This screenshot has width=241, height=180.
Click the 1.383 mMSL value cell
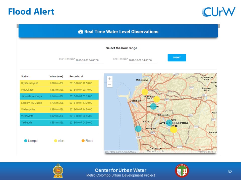click(56, 90)
